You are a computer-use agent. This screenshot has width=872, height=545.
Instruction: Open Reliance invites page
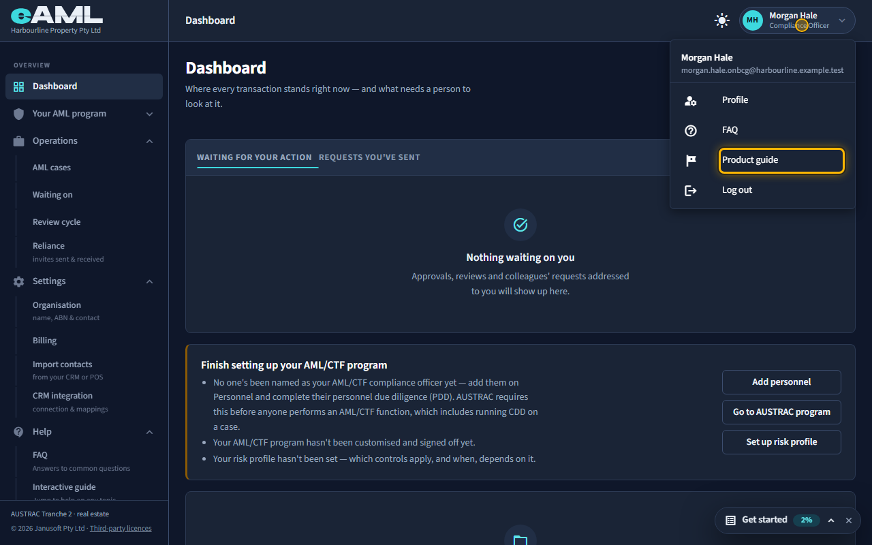68,252
